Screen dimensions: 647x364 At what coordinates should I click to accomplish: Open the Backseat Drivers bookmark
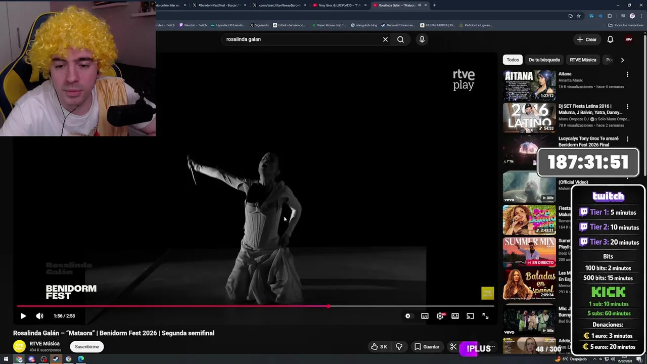tap(398, 25)
